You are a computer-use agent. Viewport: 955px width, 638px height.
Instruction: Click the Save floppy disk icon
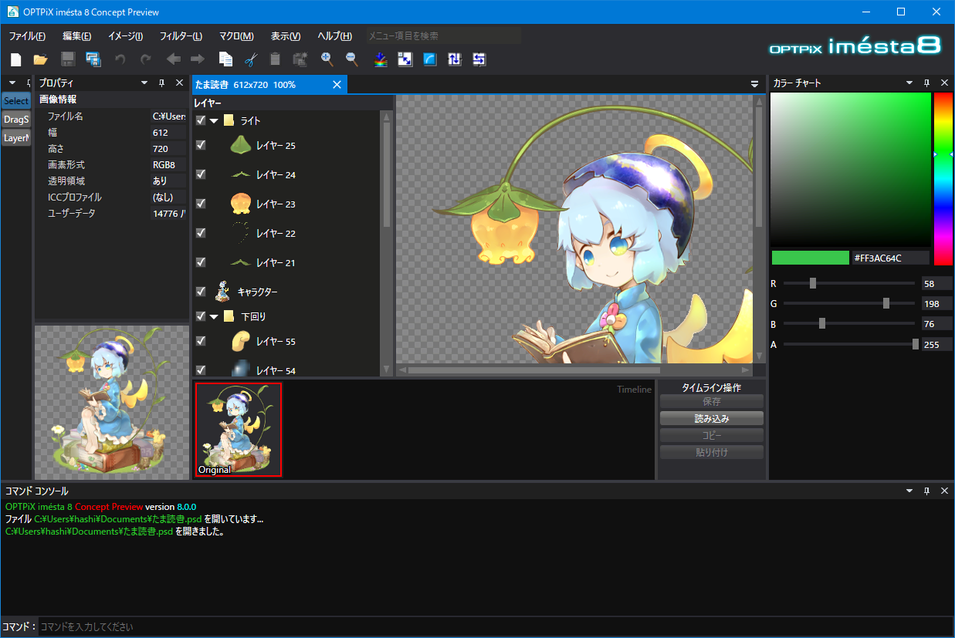(68, 59)
